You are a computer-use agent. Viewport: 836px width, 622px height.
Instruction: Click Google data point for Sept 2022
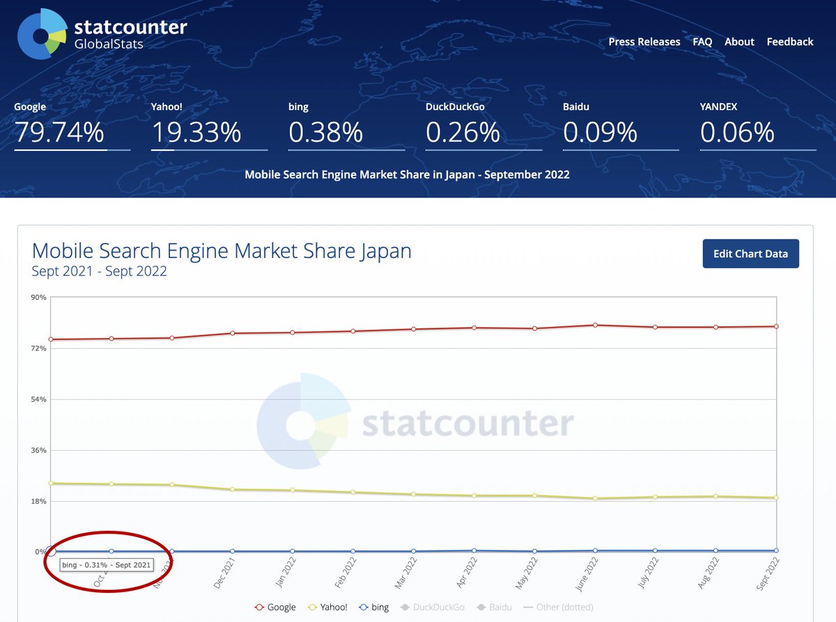tap(776, 326)
